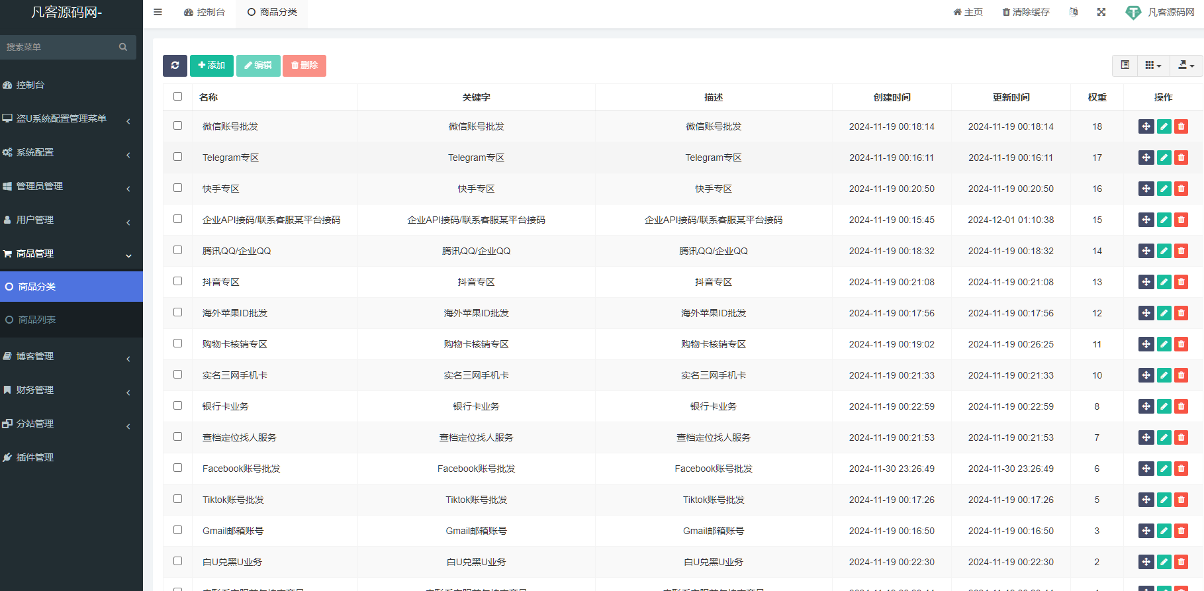Expand 盗U系统配置管理菜单 sidebar menu
This screenshot has width=1204, height=591.
click(71, 119)
